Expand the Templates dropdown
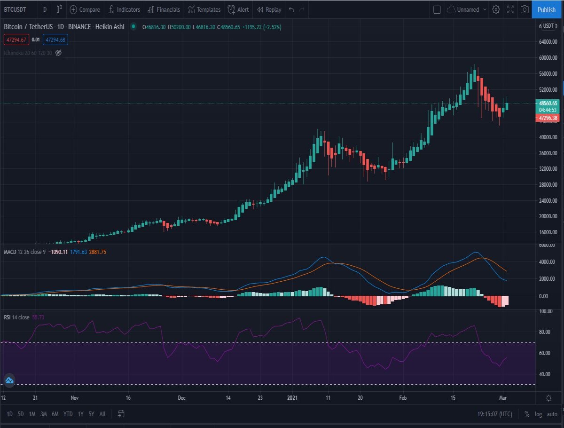564x428 pixels. [x=204, y=9]
